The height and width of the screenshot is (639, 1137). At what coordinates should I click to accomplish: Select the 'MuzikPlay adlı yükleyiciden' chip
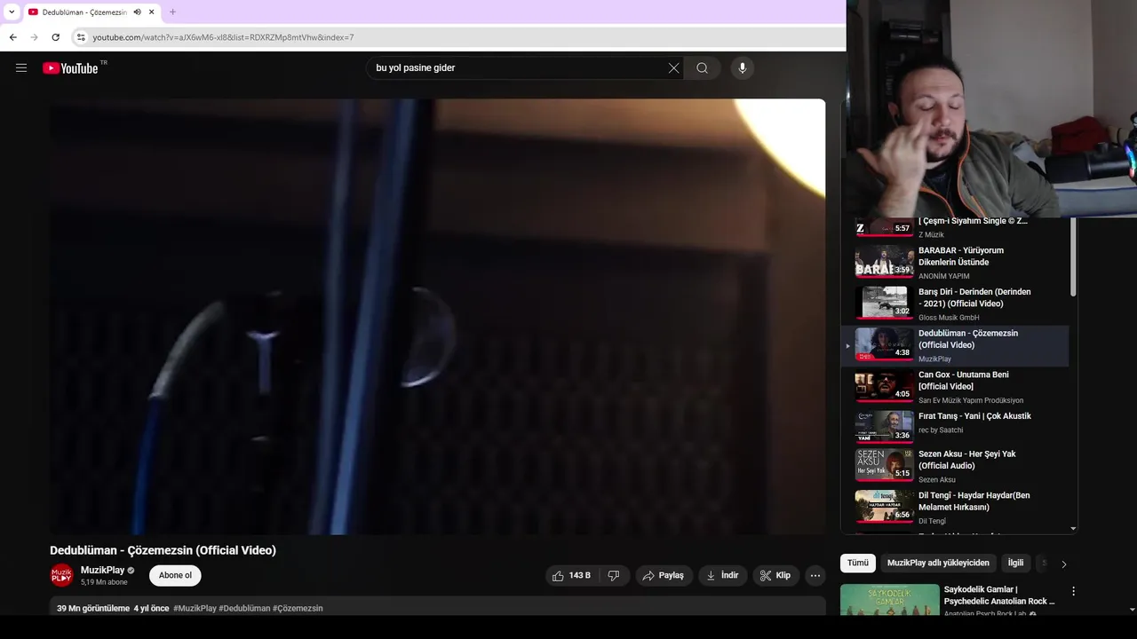click(x=938, y=563)
